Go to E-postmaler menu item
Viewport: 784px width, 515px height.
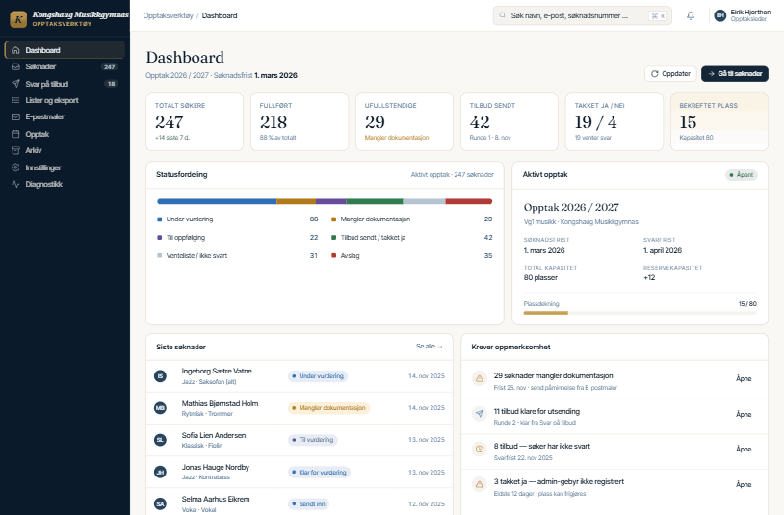pos(65,116)
